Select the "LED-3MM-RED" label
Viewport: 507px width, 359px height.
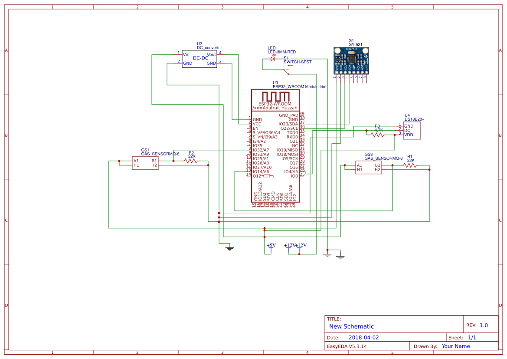point(281,52)
